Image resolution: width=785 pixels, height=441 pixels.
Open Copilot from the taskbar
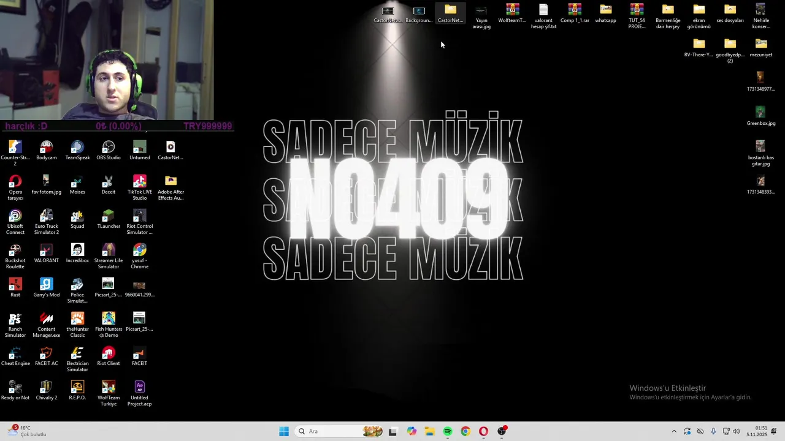pos(412,431)
